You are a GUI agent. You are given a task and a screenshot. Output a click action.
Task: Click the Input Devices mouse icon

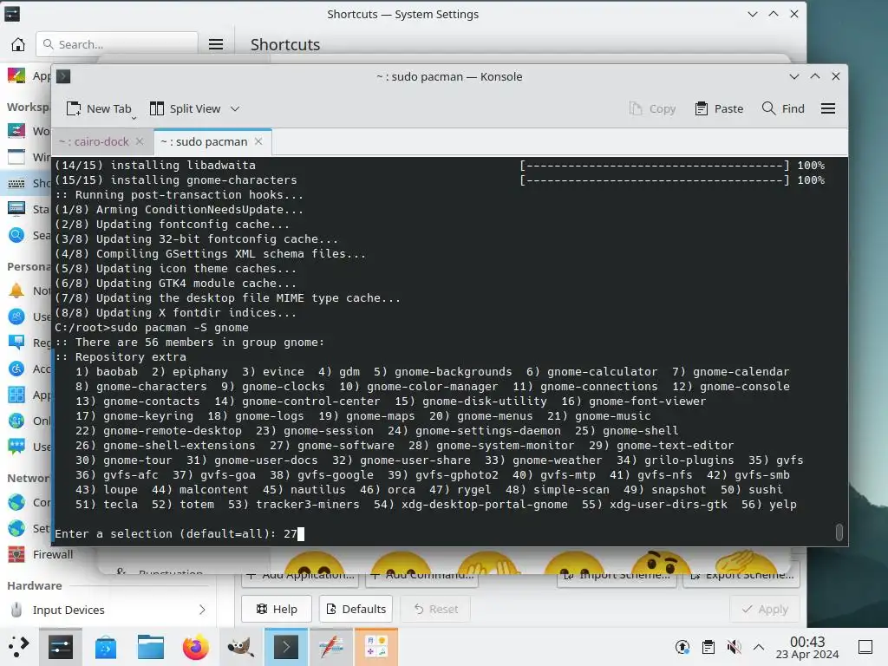(x=16, y=610)
